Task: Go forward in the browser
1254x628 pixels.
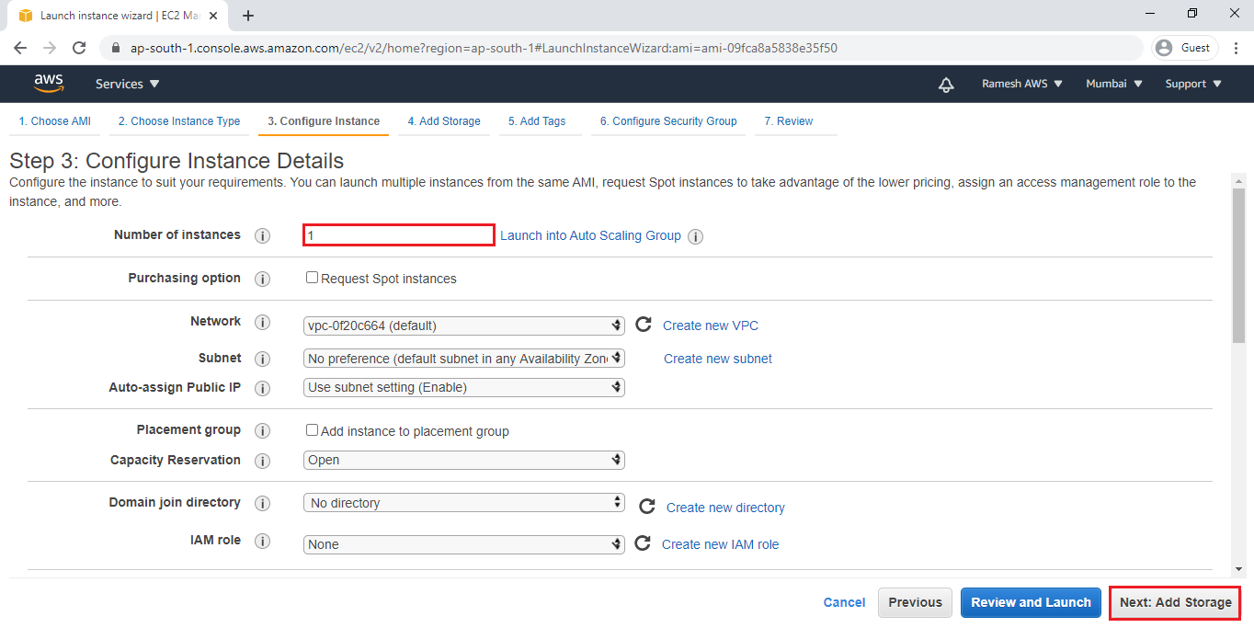Action: [x=50, y=48]
